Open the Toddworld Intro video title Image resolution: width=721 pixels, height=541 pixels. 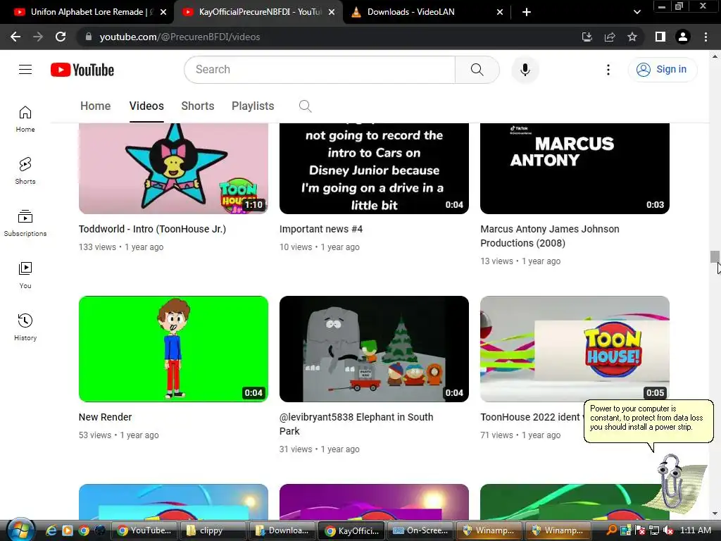tap(152, 229)
